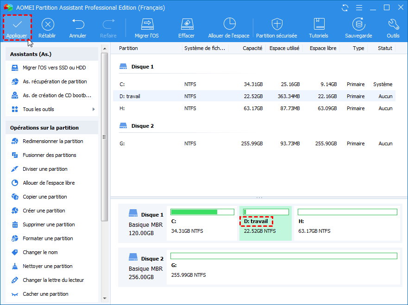Viewport: 408px width, 305px height.
Task: Click the Rétablir toolbar icon
Action: [x=48, y=25]
